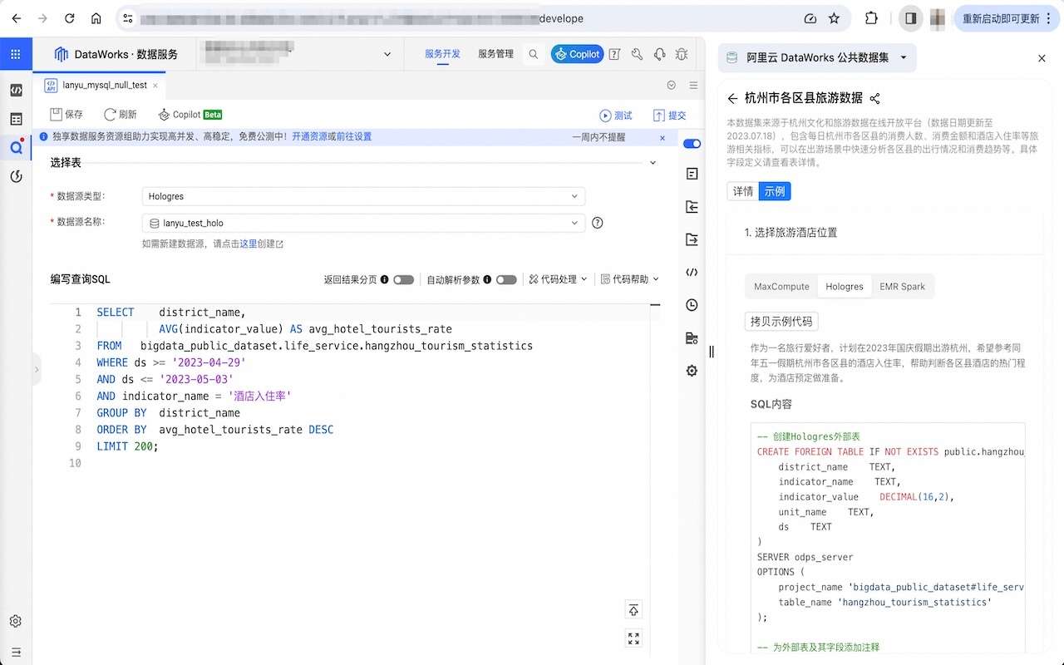Collapse the 选择表 section
Image resolution: width=1064 pixels, height=665 pixels.
point(653,163)
